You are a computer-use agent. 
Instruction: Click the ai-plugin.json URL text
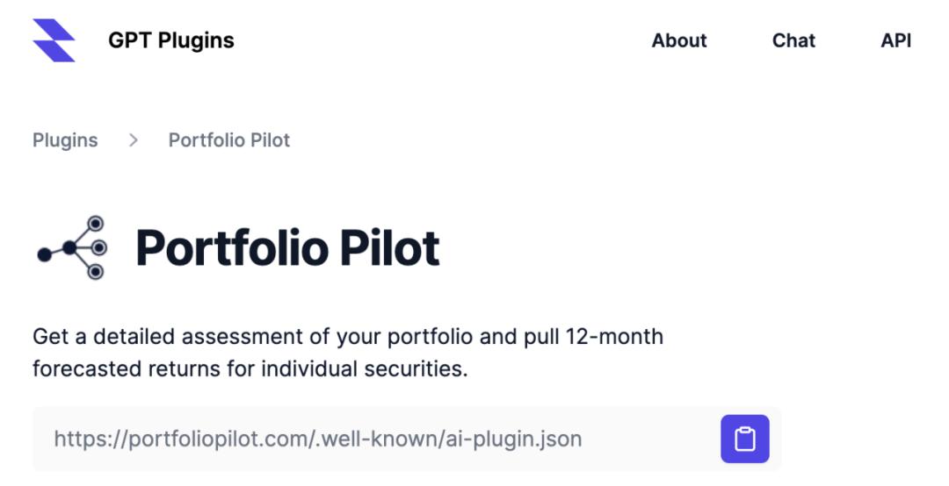[317, 439]
